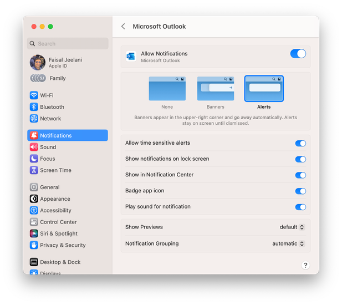Select Privacy & Security label

63,245
